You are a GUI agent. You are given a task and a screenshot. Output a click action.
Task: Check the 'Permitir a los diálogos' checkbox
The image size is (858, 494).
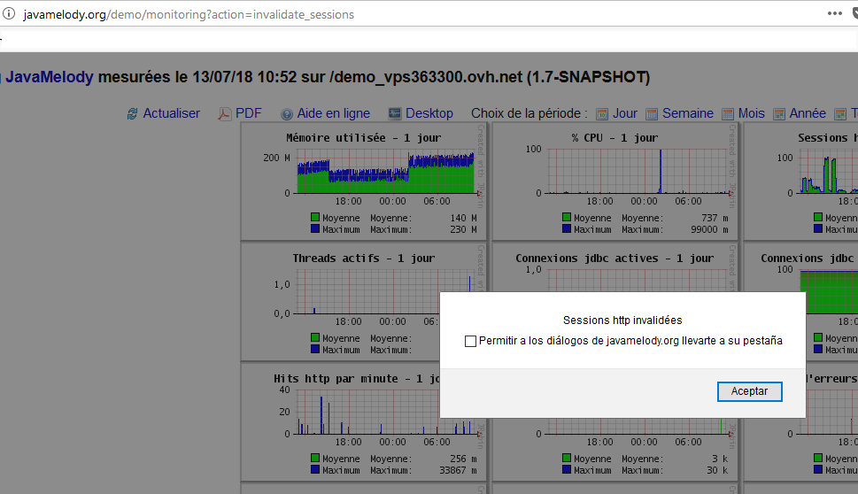(471, 341)
